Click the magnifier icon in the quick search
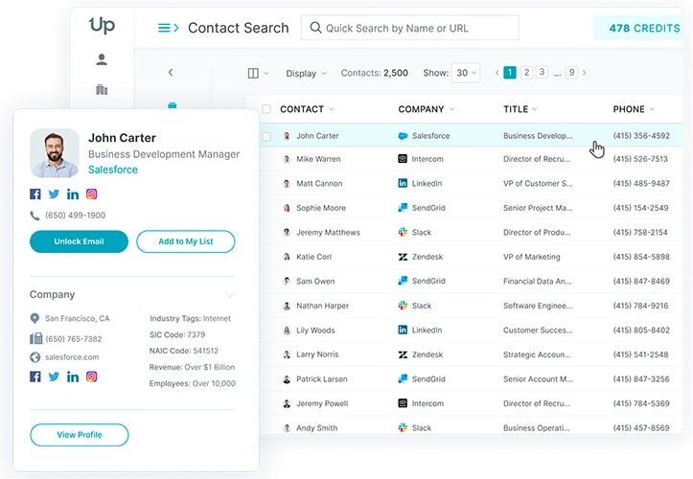The image size is (693, 479). 315,28
